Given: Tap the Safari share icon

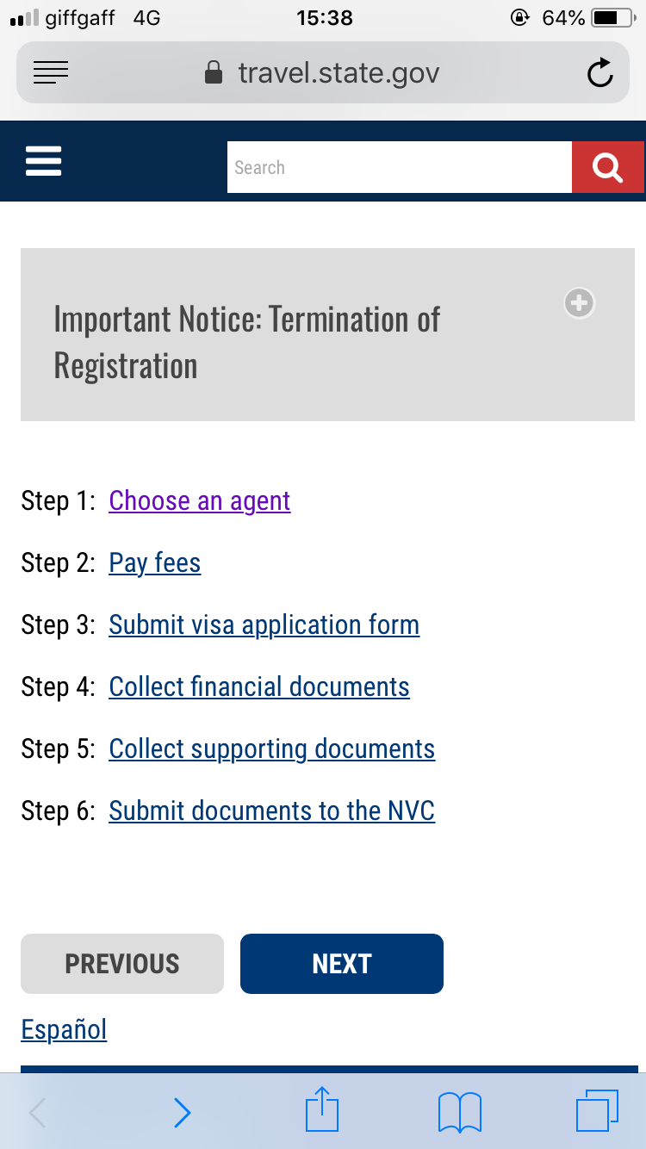Looking at the screenshot, I should (x=322, y=1110).
